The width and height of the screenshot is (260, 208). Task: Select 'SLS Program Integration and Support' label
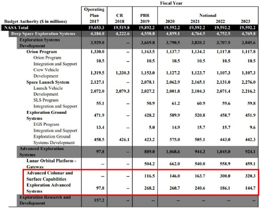pyautogui.click(x=55, y=103)
